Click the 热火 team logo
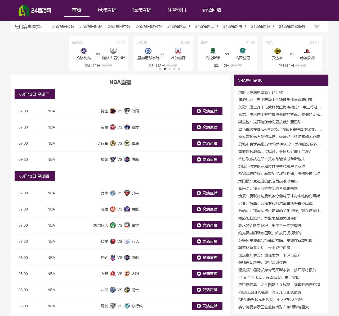339x316 pixels. click(113, 258)
